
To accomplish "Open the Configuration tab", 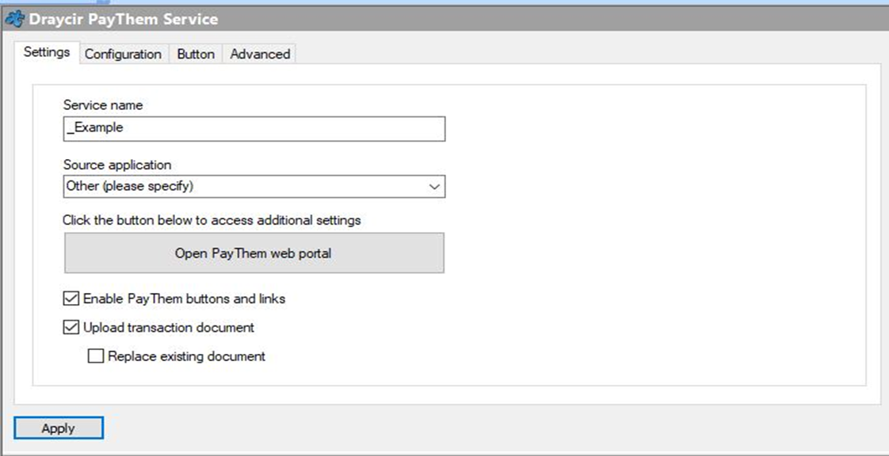I will [123, 55].
